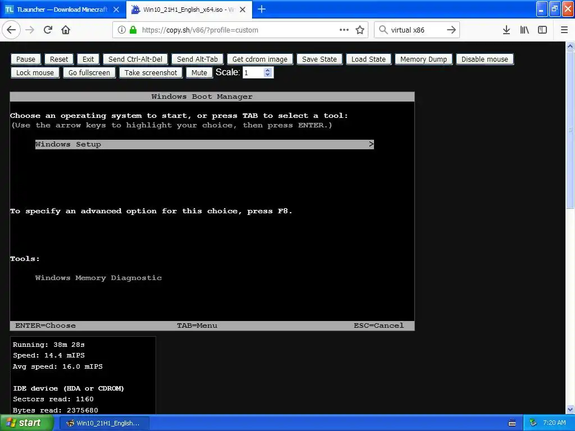
Task: Select the Windows Setup boot entry
Action: 204,144
